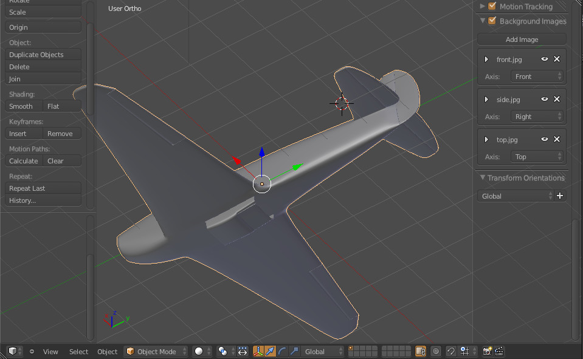Set shading to Smooth
The image size is (583, 359).
tap(24, 106)
